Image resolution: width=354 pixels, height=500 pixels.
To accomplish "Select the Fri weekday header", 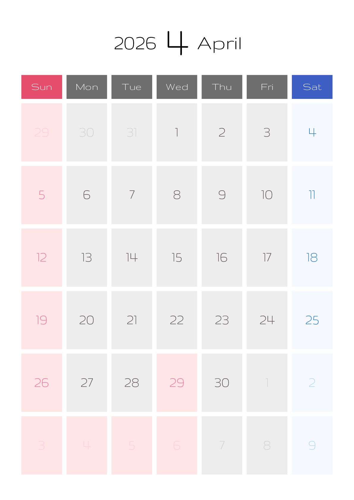I will pyautogui.click(x=267, y=87).
